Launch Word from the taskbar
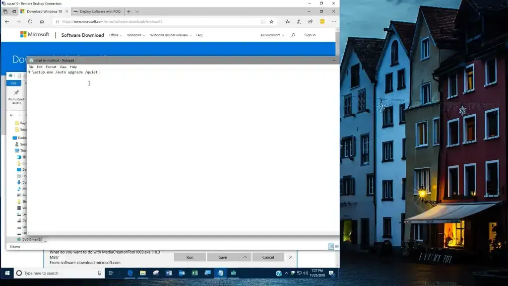 (169, 273)
